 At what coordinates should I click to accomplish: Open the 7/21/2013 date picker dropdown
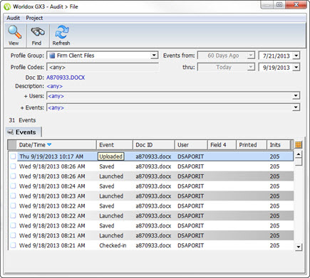296,55
